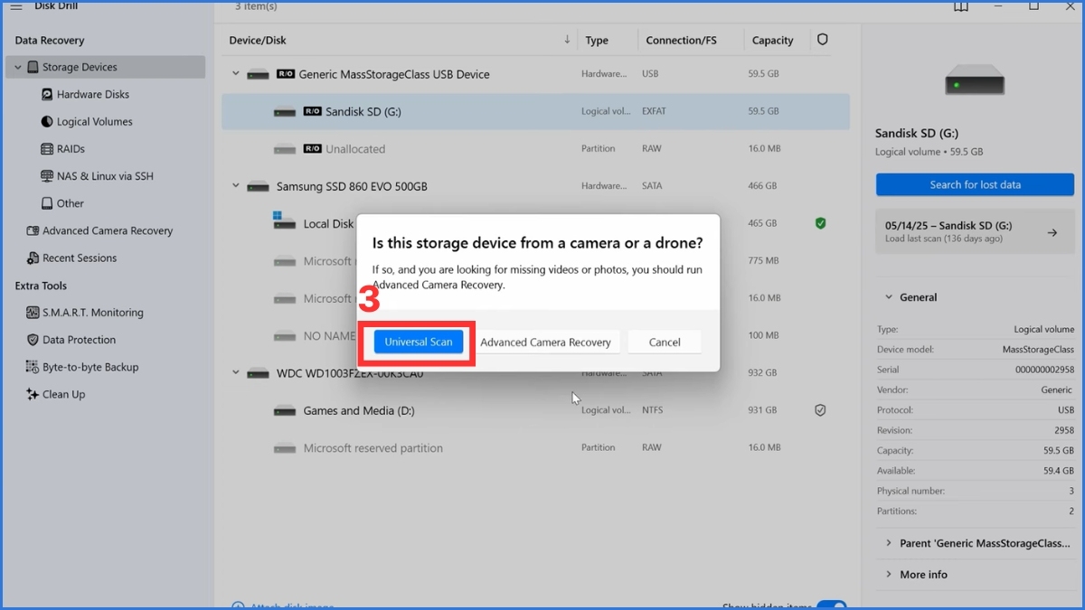Image resolution: width=1085 pixels, height=610 pixels.
Task: Click the green shield on the Local Disk row
Action: tap(820, 223)
